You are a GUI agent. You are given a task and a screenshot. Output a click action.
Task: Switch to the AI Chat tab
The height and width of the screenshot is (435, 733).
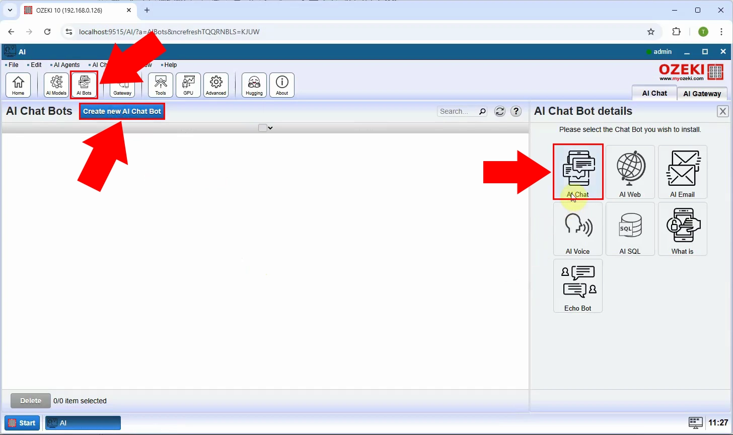654,93
